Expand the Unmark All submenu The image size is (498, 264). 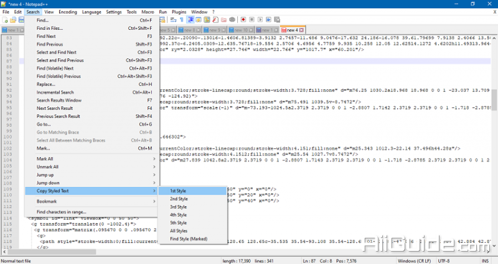coord(92,166)
